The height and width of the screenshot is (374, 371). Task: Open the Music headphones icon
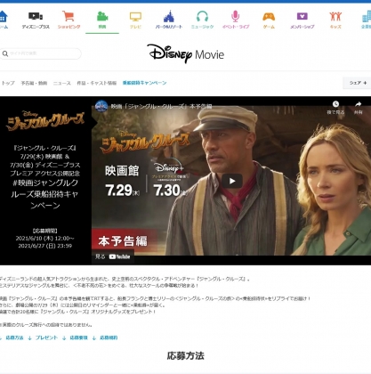(x=202, y=16)
